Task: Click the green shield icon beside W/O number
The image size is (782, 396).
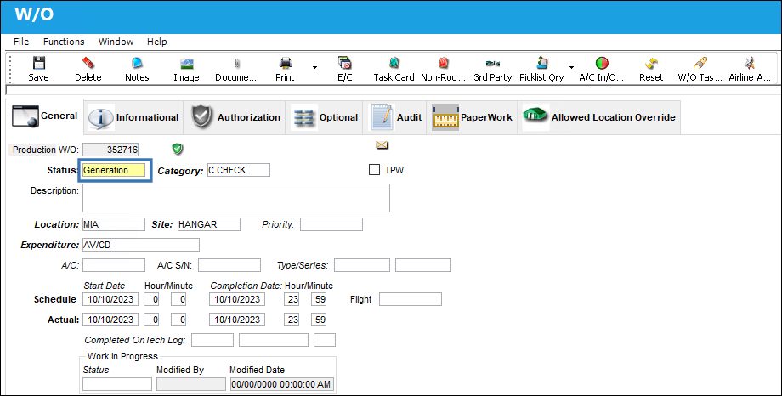Action: click(177, 149)
